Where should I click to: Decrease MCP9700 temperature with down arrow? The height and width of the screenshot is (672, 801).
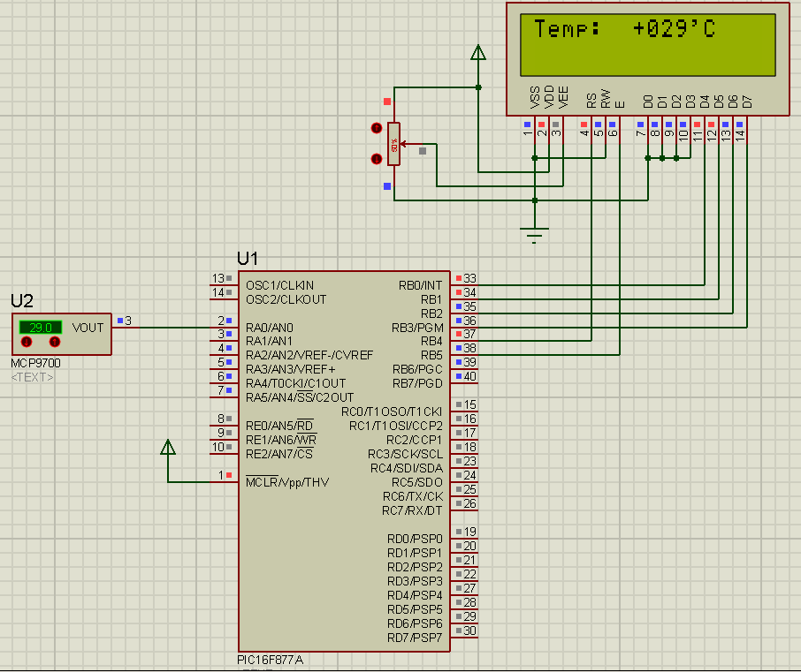tap(26, 342)
